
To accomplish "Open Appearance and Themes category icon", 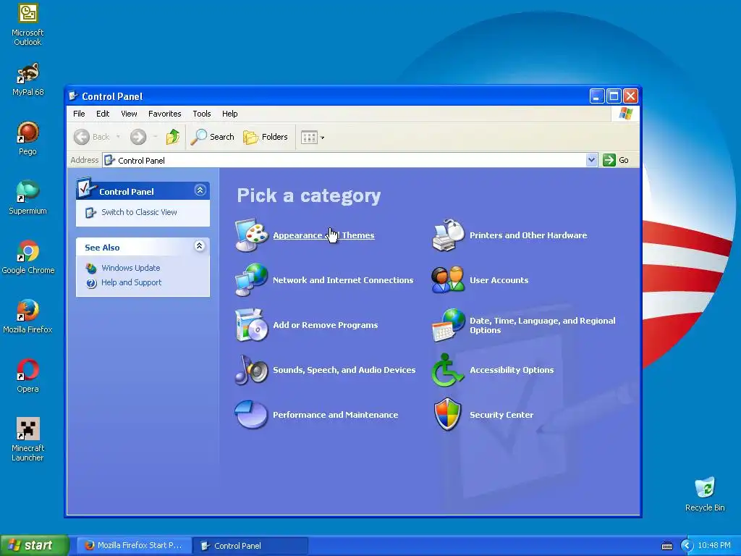I will [251, 235].
